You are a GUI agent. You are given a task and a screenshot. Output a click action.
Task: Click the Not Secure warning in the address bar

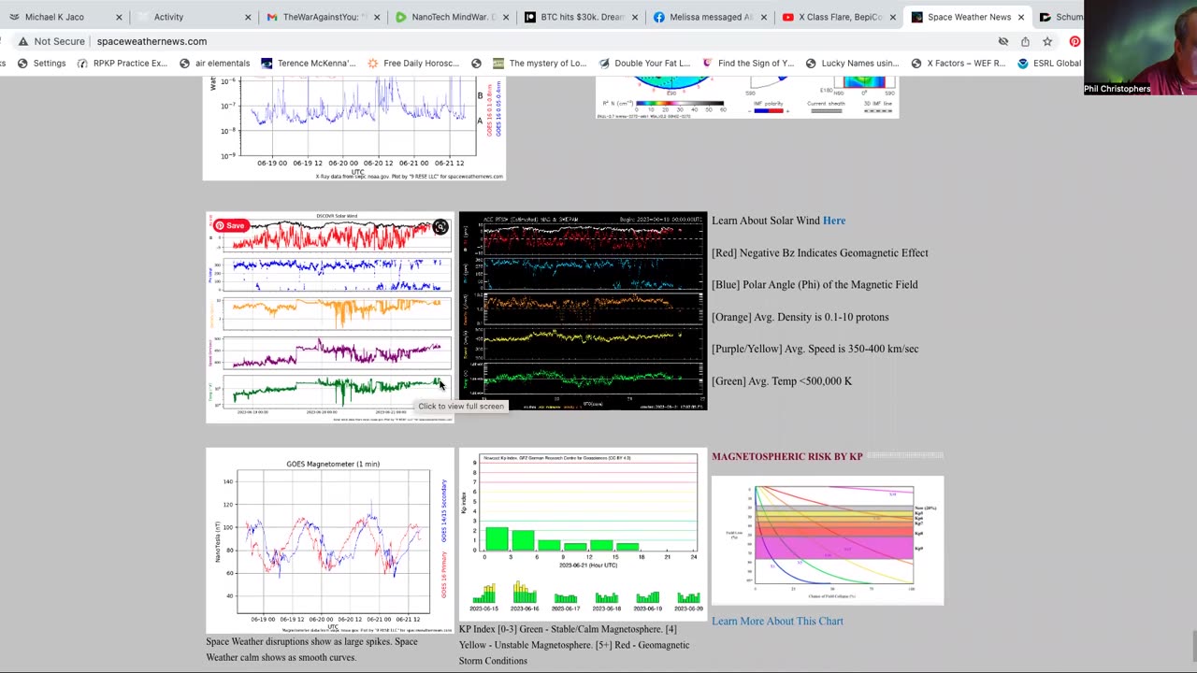point(50,41)
